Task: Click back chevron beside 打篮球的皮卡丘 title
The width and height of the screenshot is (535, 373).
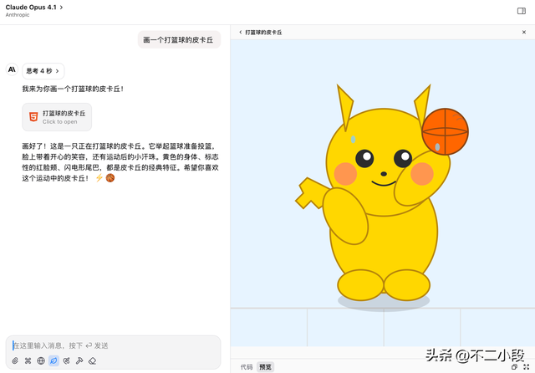Action: pos(241,32)
